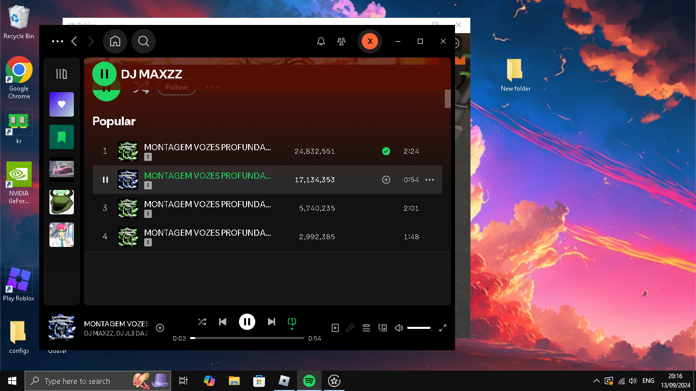Seek within the song progress bar
Viewport: 696px width, 391px height.
247,338
